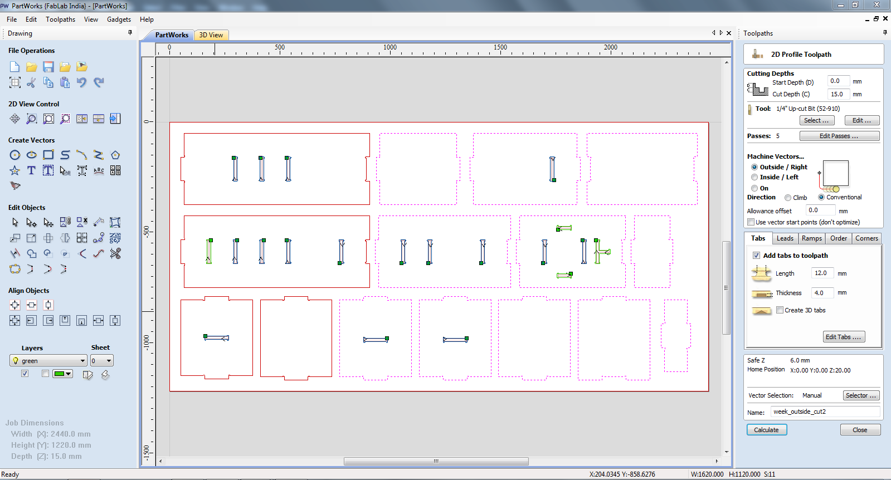Draw polygon tool in Create Vectors
The image size is (891, 480).
115,155
